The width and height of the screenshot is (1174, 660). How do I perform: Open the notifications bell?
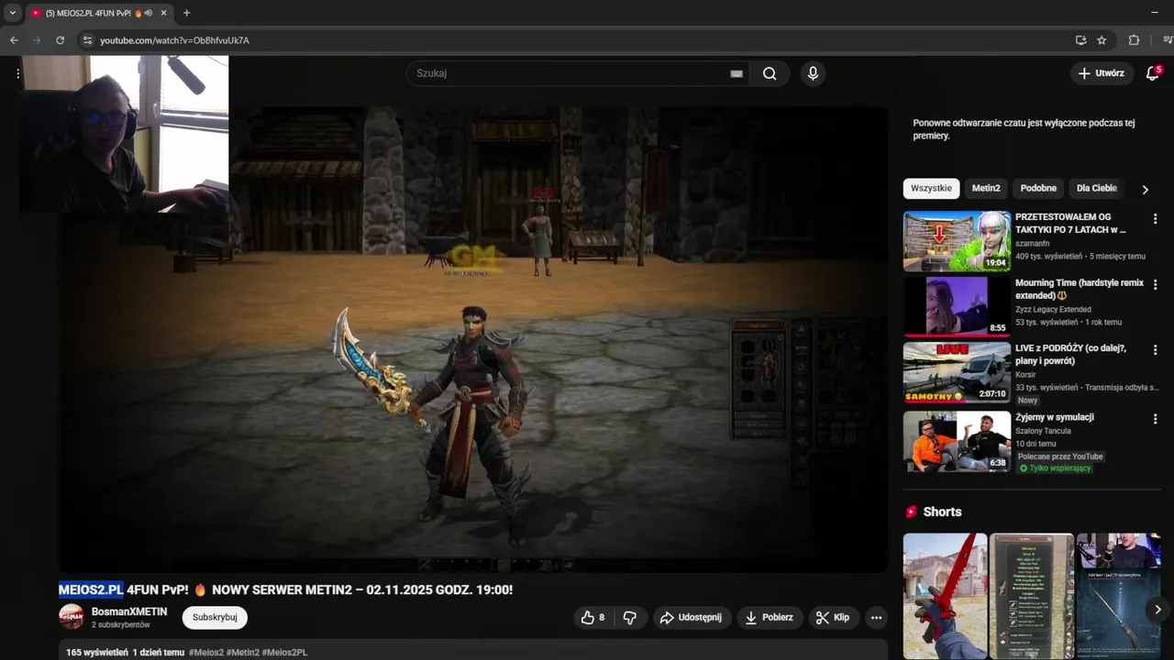click(1153, 73)
